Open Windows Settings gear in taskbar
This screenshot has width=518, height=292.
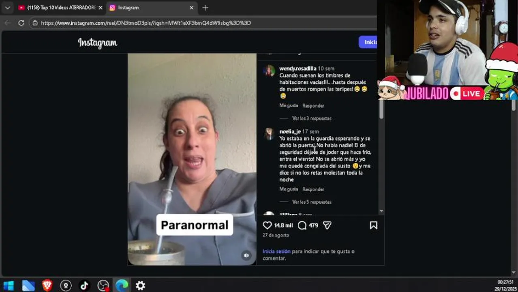coord(140,286)
